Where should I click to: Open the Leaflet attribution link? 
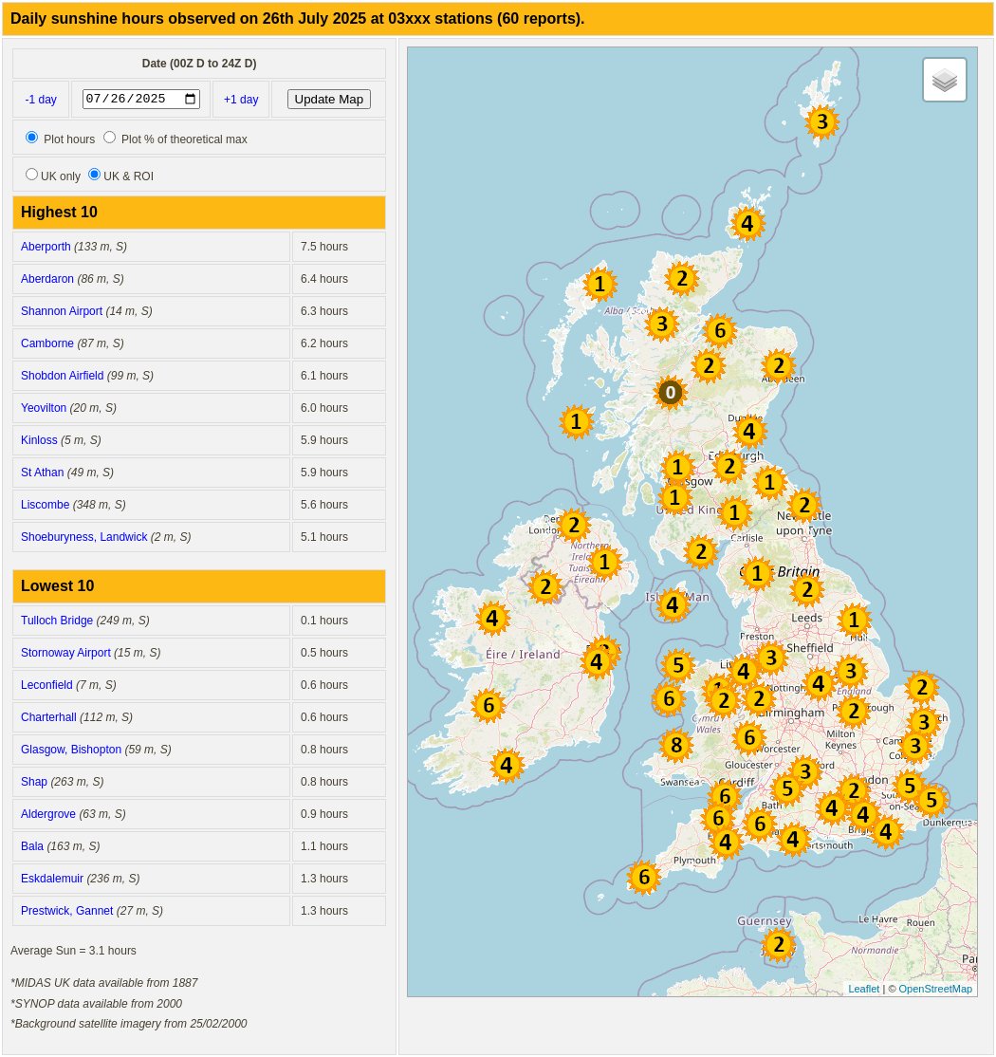[x=864, y=989]
